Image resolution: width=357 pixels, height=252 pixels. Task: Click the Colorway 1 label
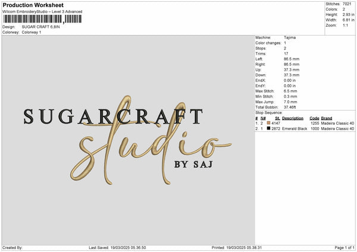coord(32,32)
